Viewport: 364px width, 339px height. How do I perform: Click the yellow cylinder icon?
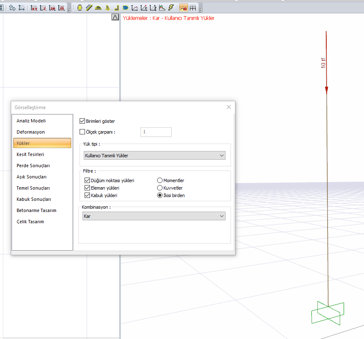tap(80, 8)
